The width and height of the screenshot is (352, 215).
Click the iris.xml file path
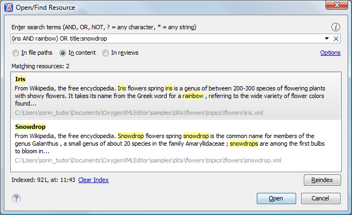tap(139, 113)
